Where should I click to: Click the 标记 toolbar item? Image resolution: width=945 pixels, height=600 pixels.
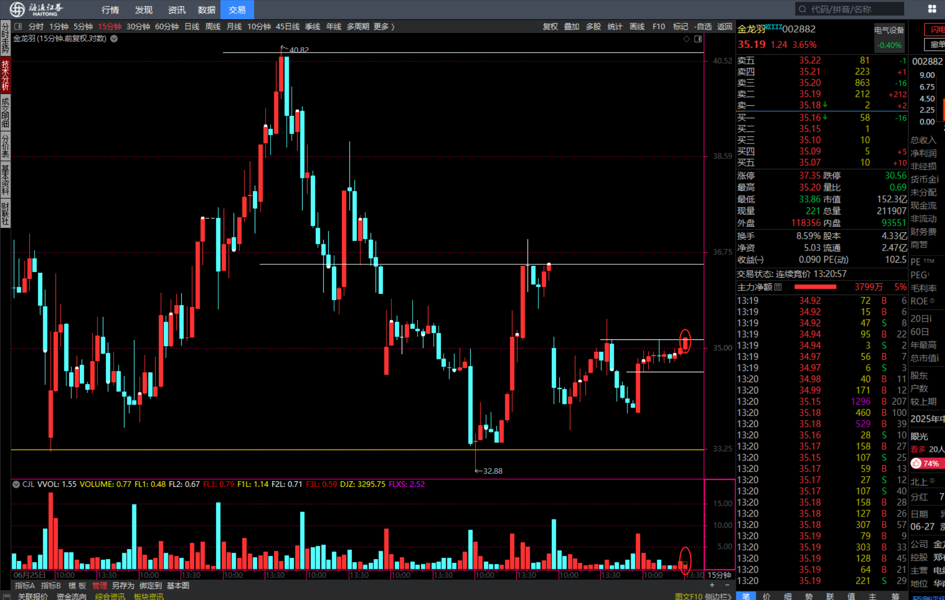point(680,27)
